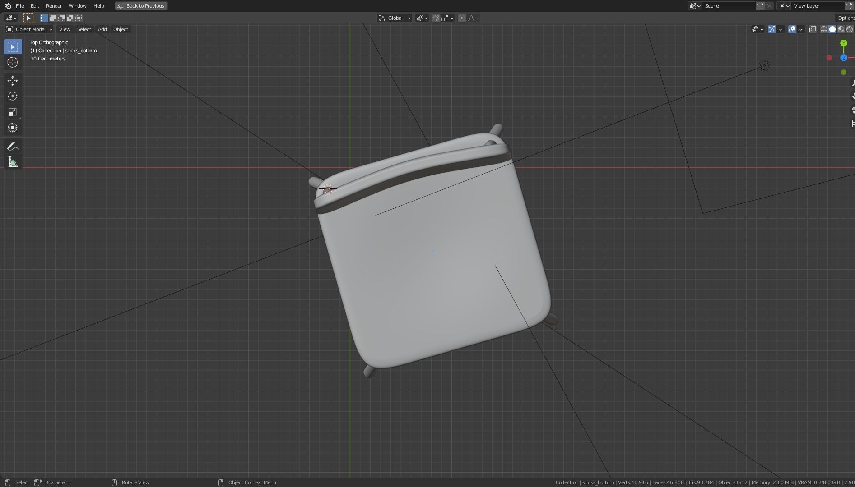Open scene browse dropdown
Screen dimensions: 855x487
coord(694,6)
